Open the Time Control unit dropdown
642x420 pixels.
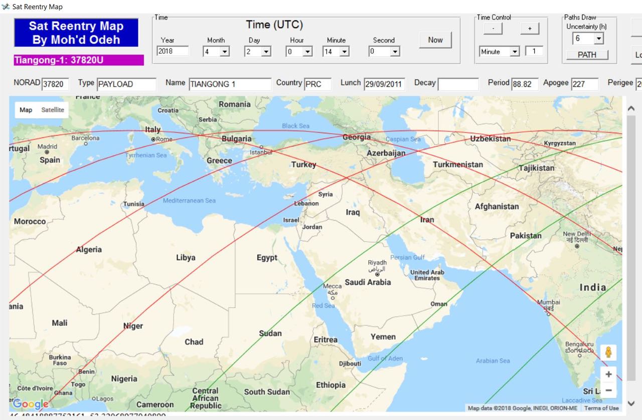point(514,52)
